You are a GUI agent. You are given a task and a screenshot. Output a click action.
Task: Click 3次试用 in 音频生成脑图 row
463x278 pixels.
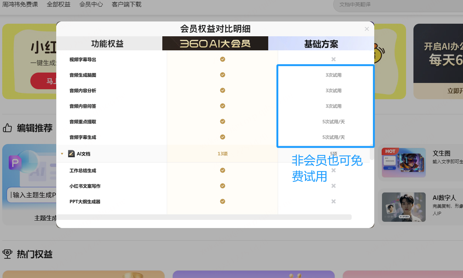click(x=334, y=75)
